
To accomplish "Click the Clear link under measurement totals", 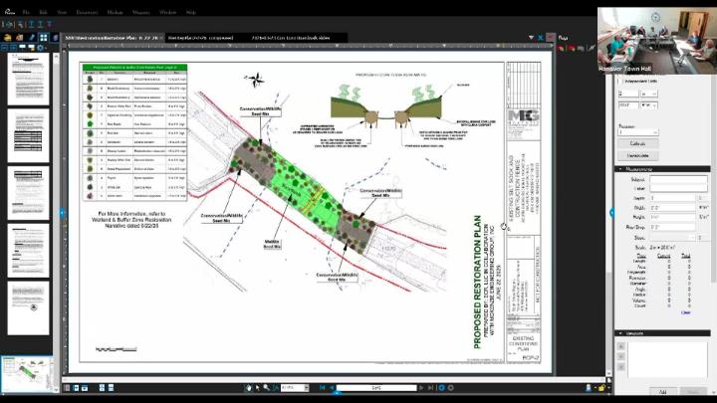I will (685, 312).
